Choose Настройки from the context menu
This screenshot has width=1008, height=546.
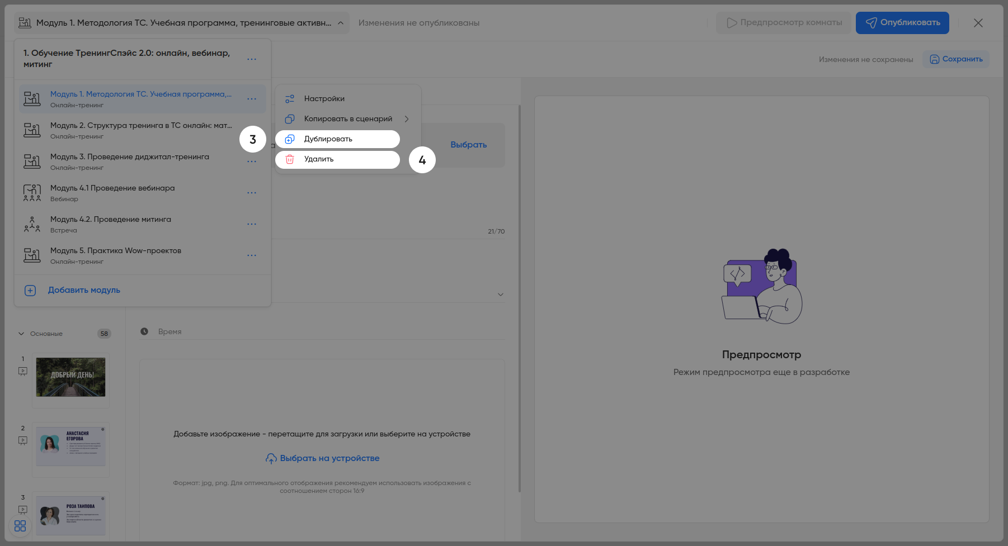coord(348,99)
